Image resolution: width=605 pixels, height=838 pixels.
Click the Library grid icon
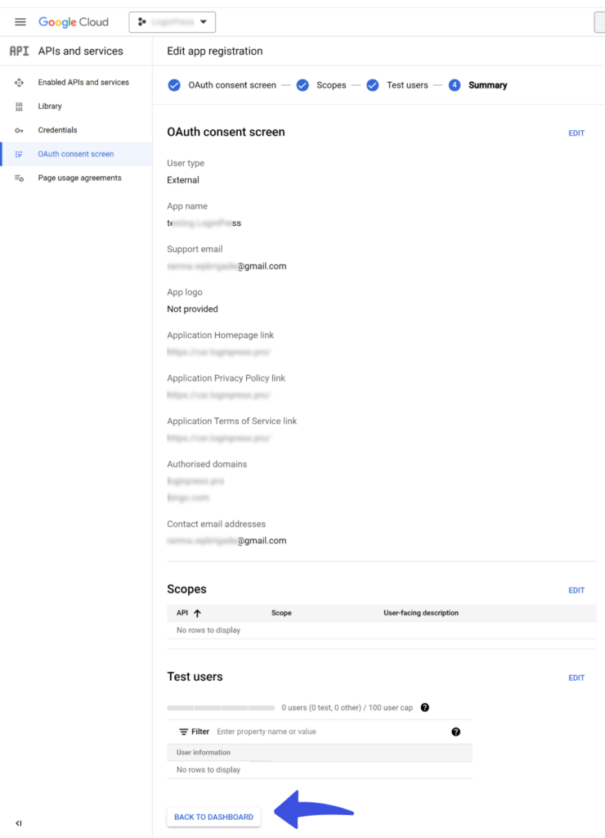click(x=20, y=106)
